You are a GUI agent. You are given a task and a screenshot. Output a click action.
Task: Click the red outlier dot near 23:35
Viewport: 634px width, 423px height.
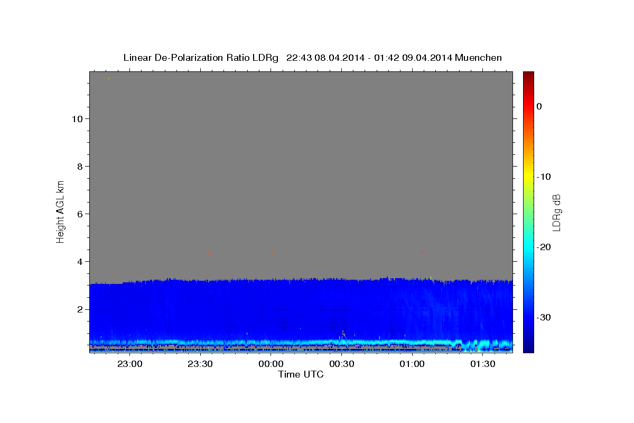click(x=209, y=252)
